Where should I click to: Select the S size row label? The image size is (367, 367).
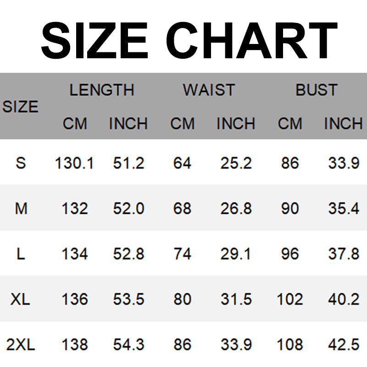(x=21, y=163)
